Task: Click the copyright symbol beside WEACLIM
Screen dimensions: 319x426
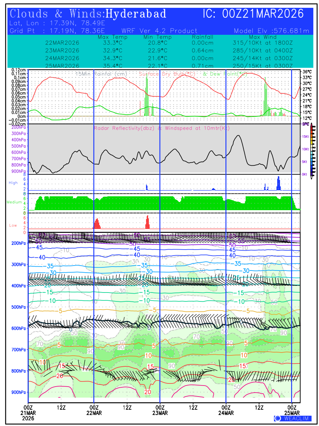Action: click(x=278, y=418)
